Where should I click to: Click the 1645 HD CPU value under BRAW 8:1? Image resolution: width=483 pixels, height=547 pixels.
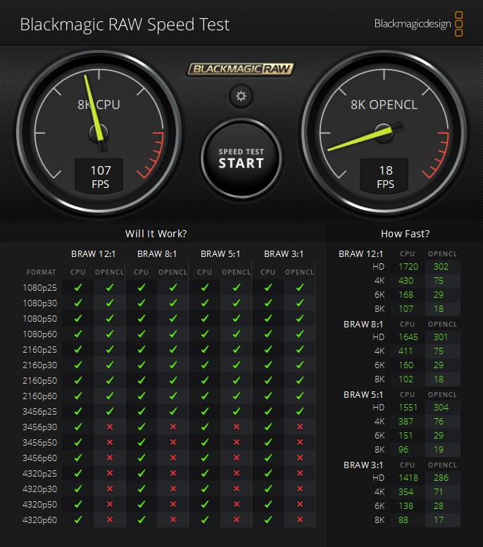(x=408, y=337)
